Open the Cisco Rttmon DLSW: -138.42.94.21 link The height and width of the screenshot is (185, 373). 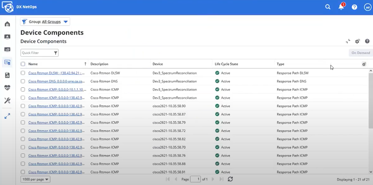click(57, 73)
